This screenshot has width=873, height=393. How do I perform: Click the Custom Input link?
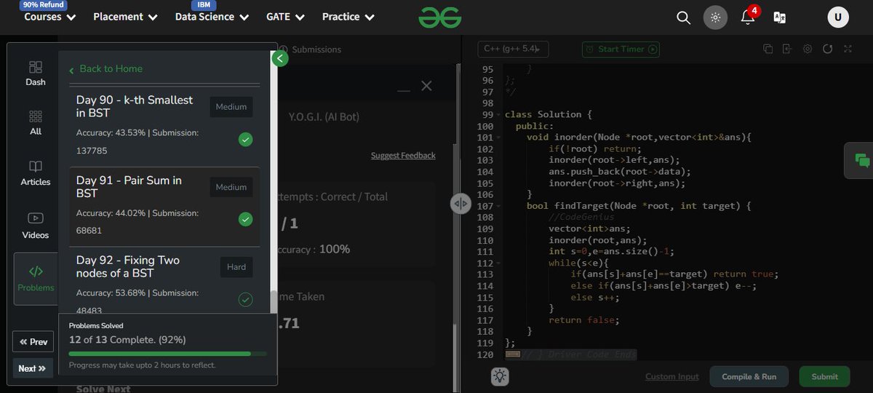pyautogui.click(x=672, y=376)
